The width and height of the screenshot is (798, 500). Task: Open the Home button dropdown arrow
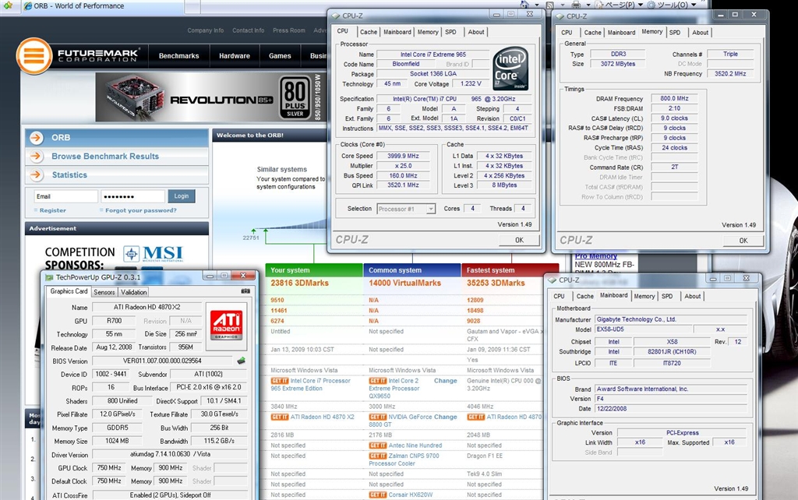click(536, 5)
